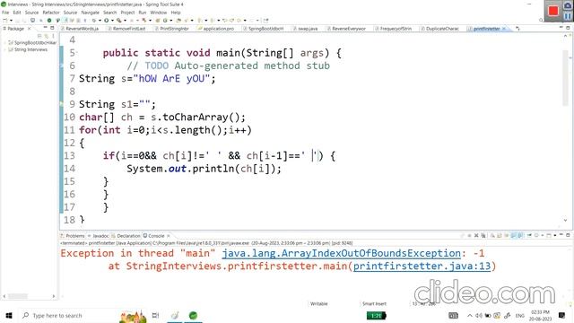Screen dimensions: 574x323
Task: Expand the String Interviews project
Action: [4, 49]
